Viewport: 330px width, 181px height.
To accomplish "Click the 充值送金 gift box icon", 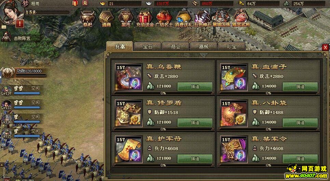I will pyautogui.click(x=145, y=19).
